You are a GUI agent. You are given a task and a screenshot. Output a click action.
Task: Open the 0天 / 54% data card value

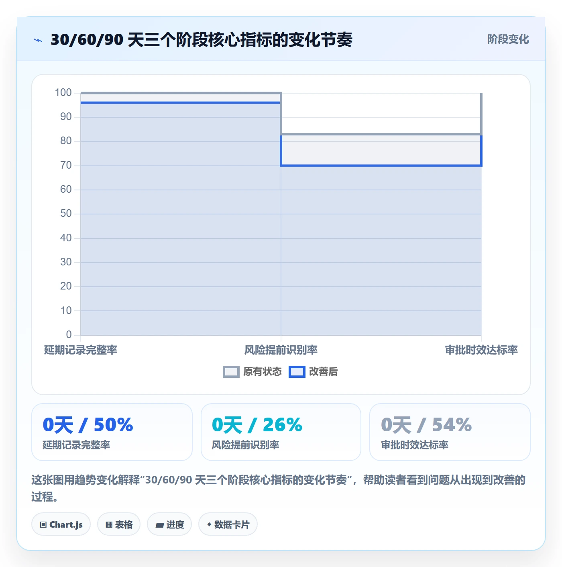coord(426,425)
